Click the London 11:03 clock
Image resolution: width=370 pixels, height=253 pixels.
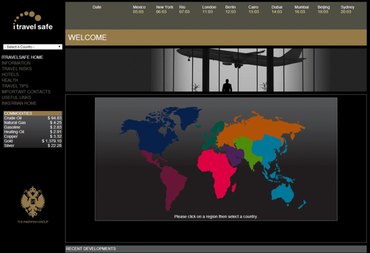209,10
